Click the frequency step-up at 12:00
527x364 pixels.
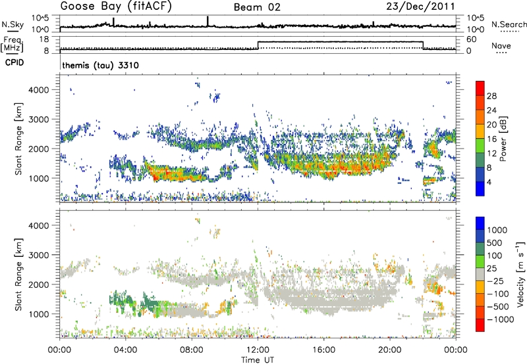coord(258,45)
